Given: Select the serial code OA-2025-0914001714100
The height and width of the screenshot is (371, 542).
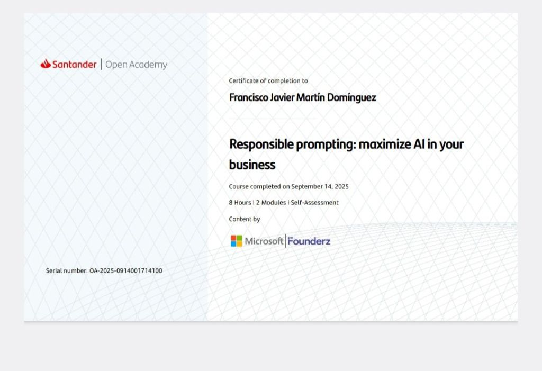Looking at the screenshot, I should 126,271.
